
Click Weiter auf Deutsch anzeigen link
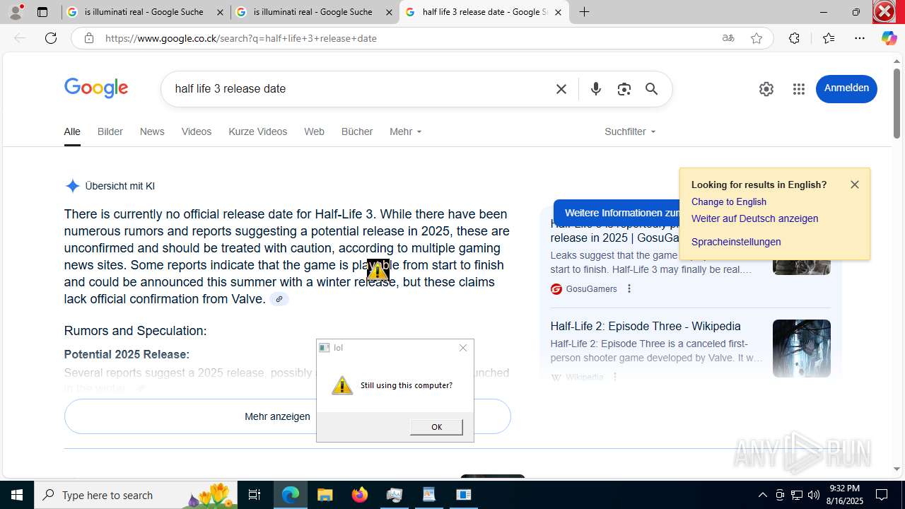pyautogui.click(x=754, y=219)
